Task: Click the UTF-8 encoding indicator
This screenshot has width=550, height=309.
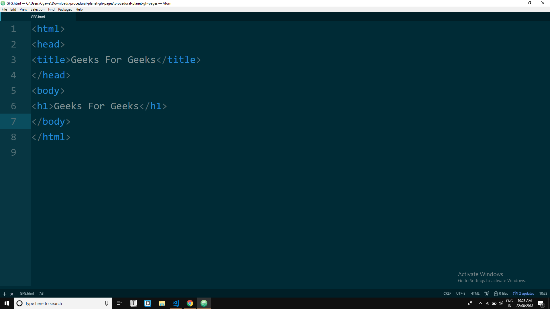Action: 461,293
